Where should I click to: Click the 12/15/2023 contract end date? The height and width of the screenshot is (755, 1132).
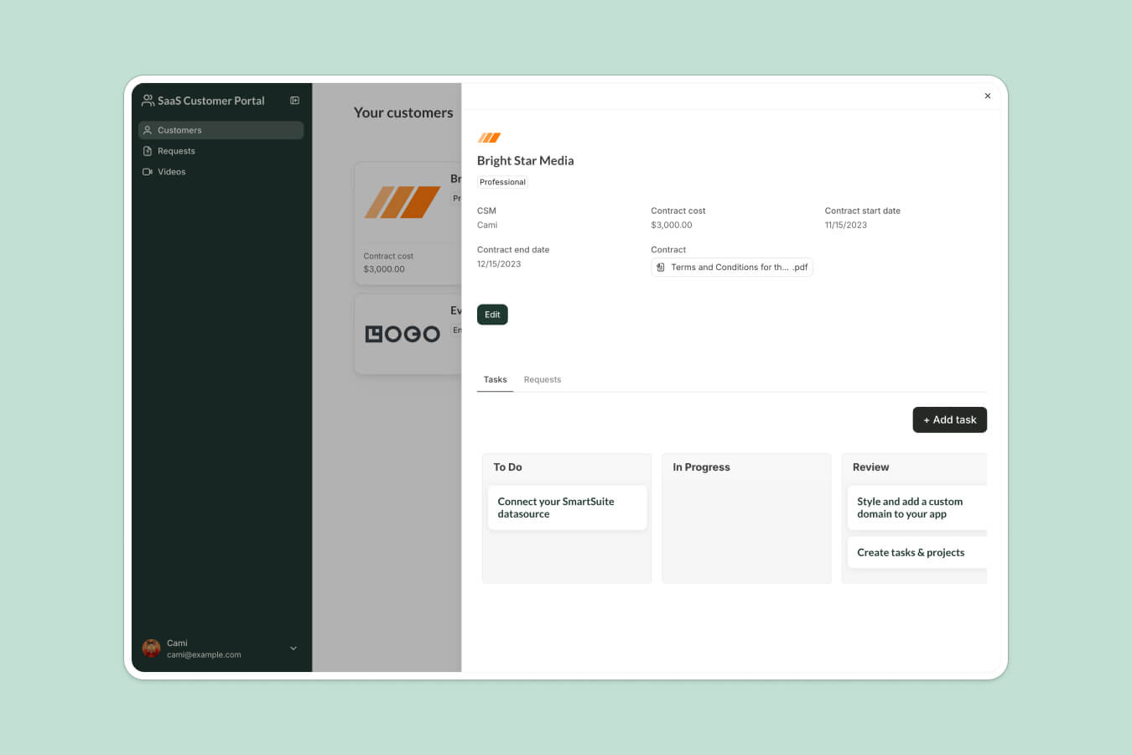499,264
